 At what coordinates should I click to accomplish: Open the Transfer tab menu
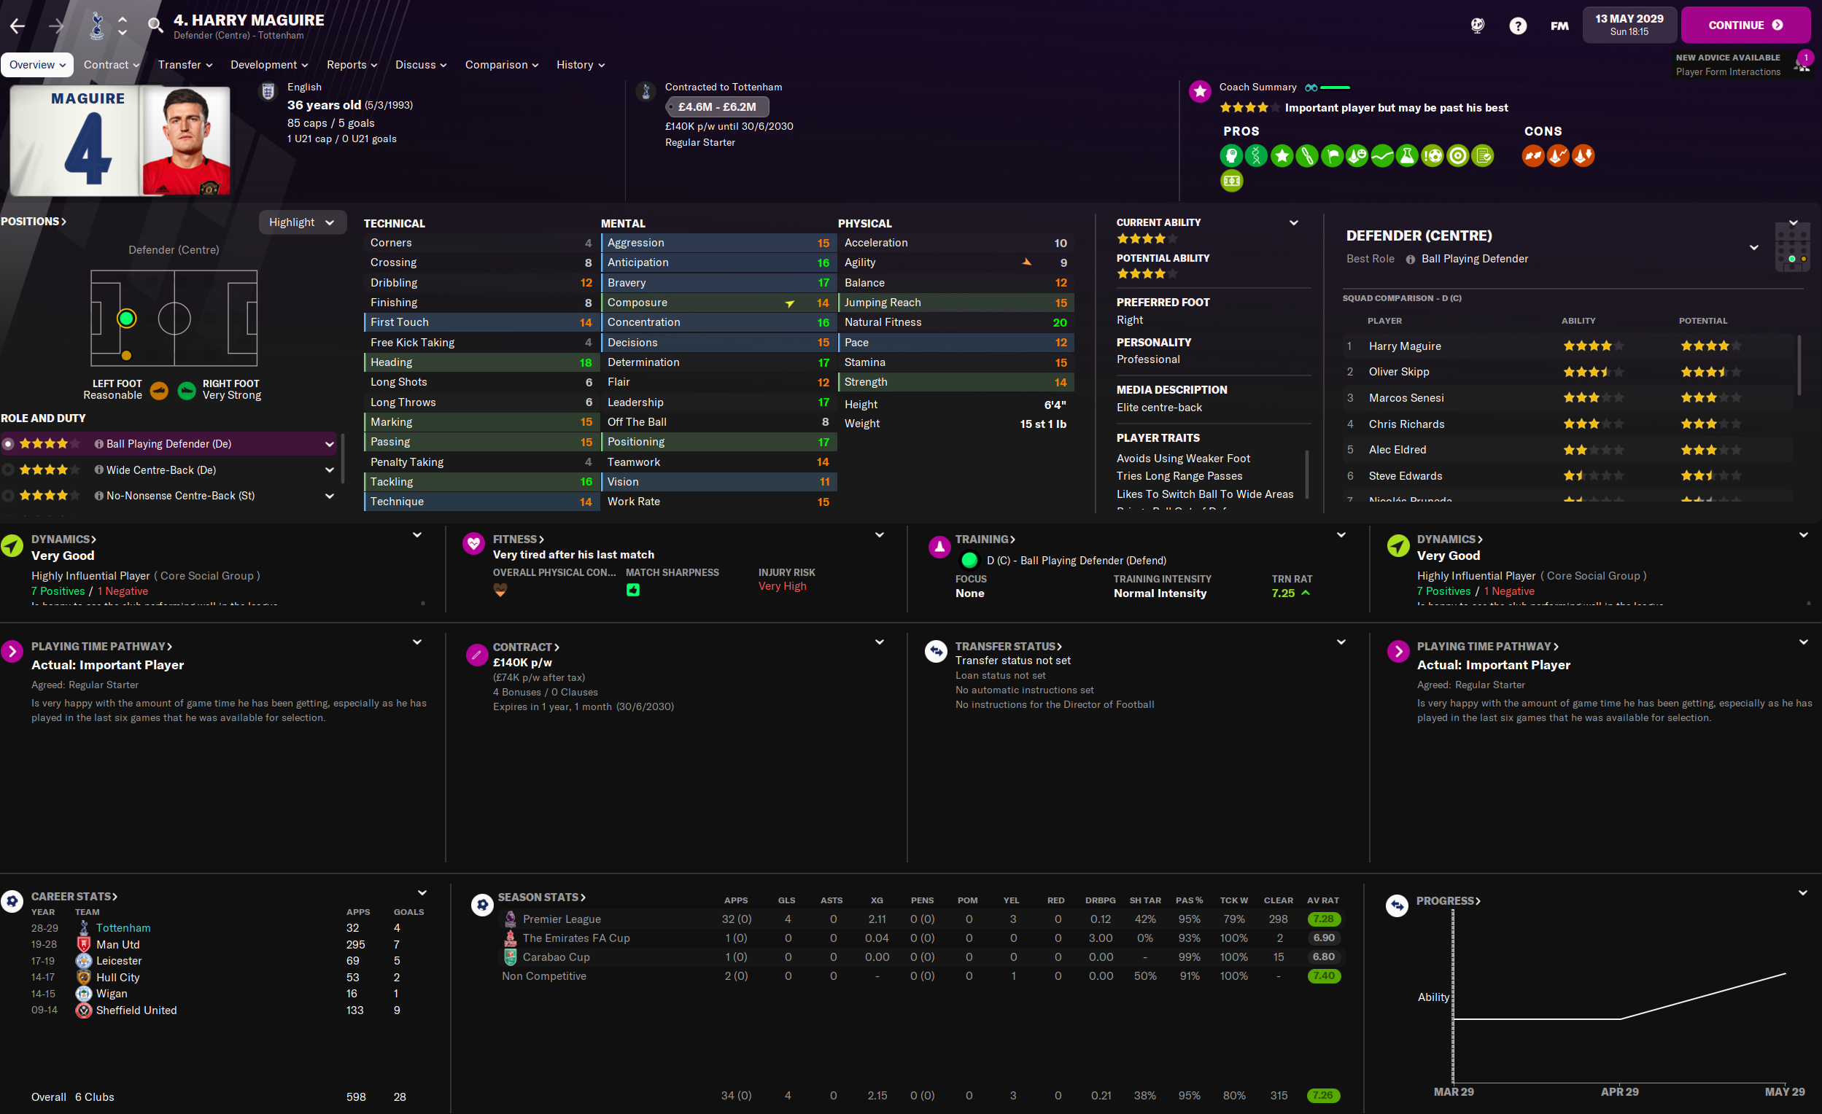click(x=185, y=65)
